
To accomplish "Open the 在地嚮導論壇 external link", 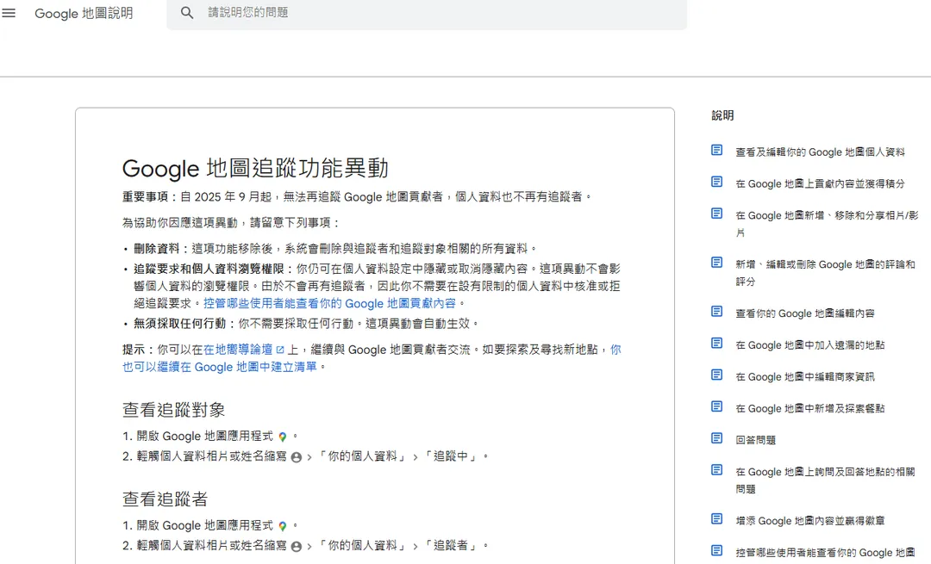I will (238, 350).
